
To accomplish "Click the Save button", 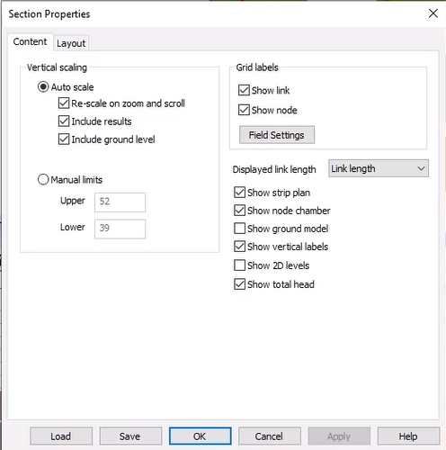I will tap(130, 436).
